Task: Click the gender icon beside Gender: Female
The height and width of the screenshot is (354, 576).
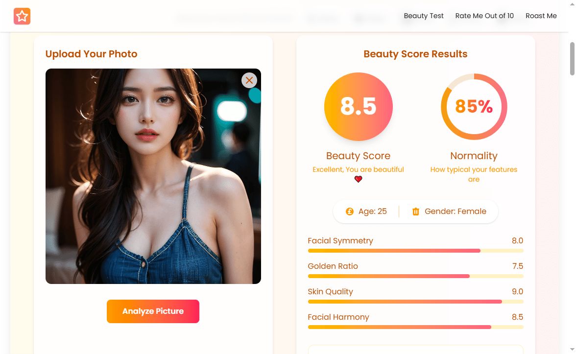Action: pyautogui.click(x=416, y=212)
